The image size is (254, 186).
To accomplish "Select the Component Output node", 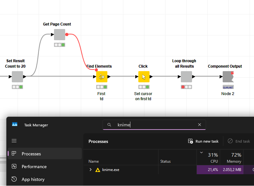I will [228, 77].
